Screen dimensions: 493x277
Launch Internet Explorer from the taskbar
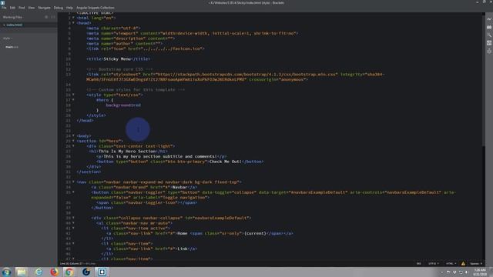coord(39,272)
